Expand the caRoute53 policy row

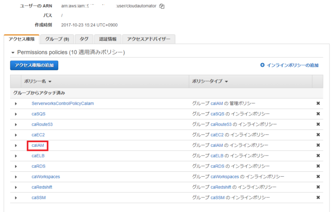point(16,124)
